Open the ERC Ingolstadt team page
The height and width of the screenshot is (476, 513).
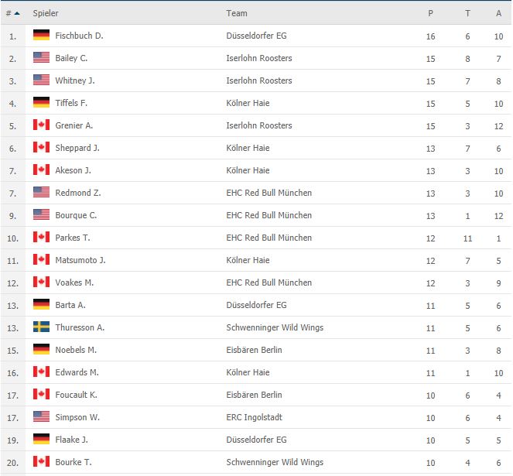click(x=254, y=417)
